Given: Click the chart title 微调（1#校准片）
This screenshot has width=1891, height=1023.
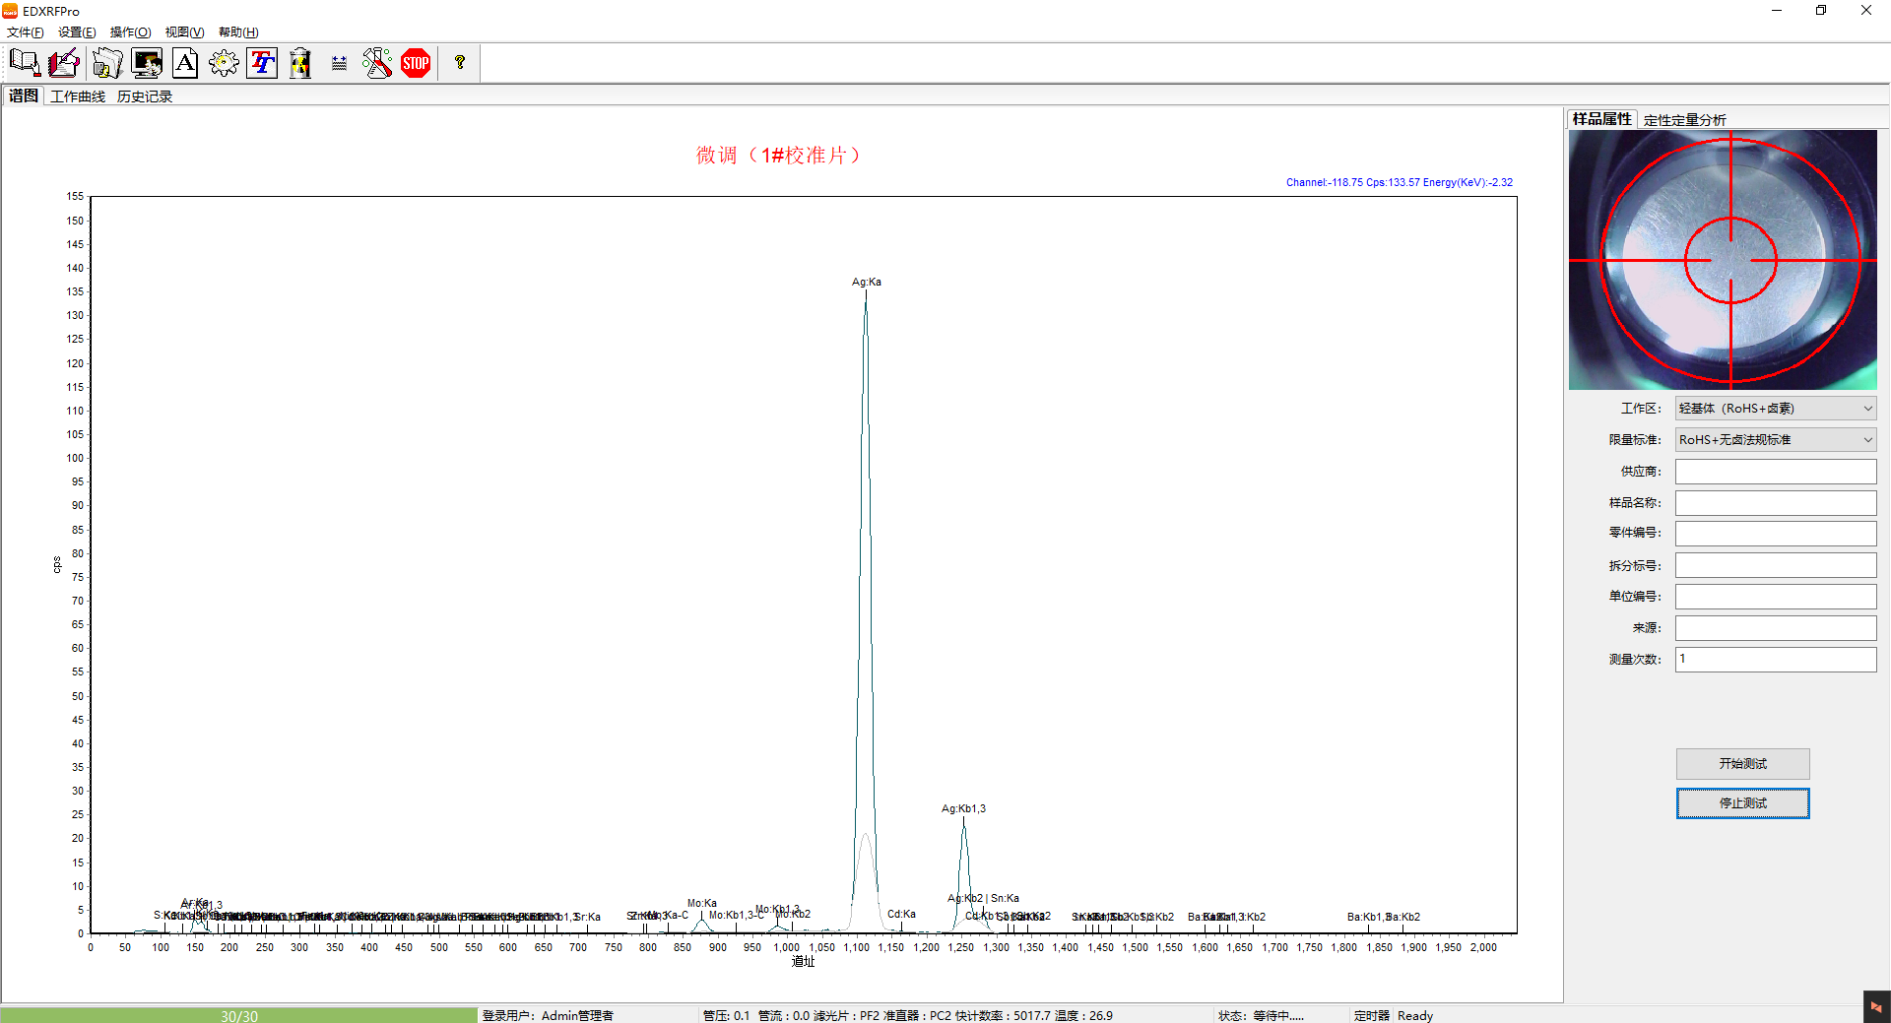Looking at the screenshot, I should [779, 156].
